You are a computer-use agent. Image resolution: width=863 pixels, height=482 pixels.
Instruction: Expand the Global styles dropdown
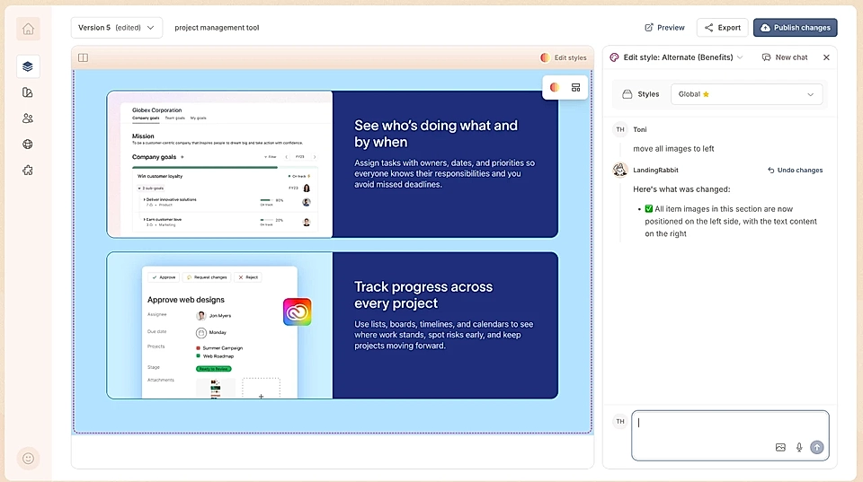[x=746, y=94]
